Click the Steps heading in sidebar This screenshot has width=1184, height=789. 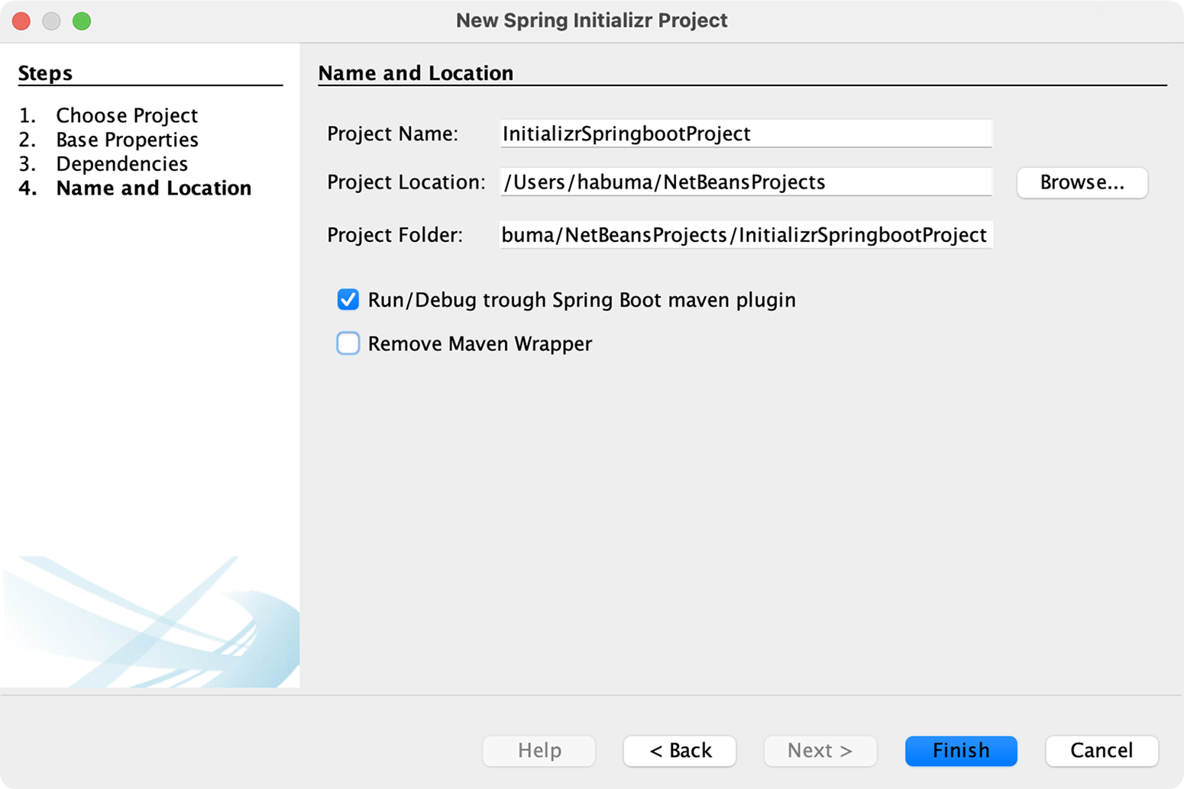(x=45, y=73)
